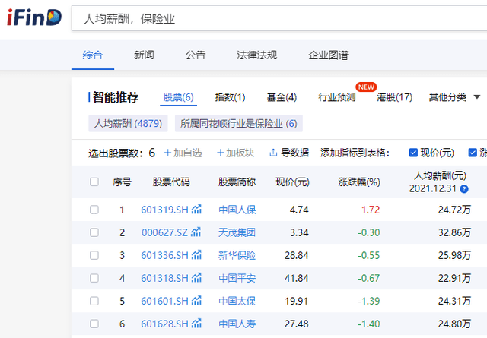Uncheck the 现价(元) indicator checkbox
The height and width of the screenshot is (338, 487).
point(413,153)
